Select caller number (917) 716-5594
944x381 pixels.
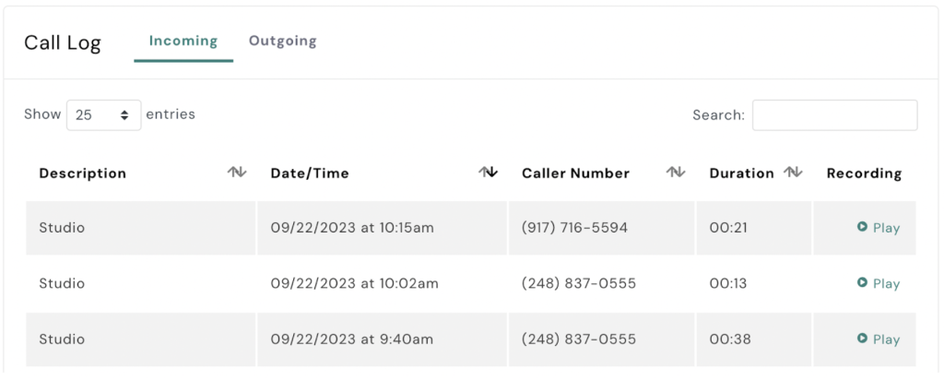(x=574, y=228)
